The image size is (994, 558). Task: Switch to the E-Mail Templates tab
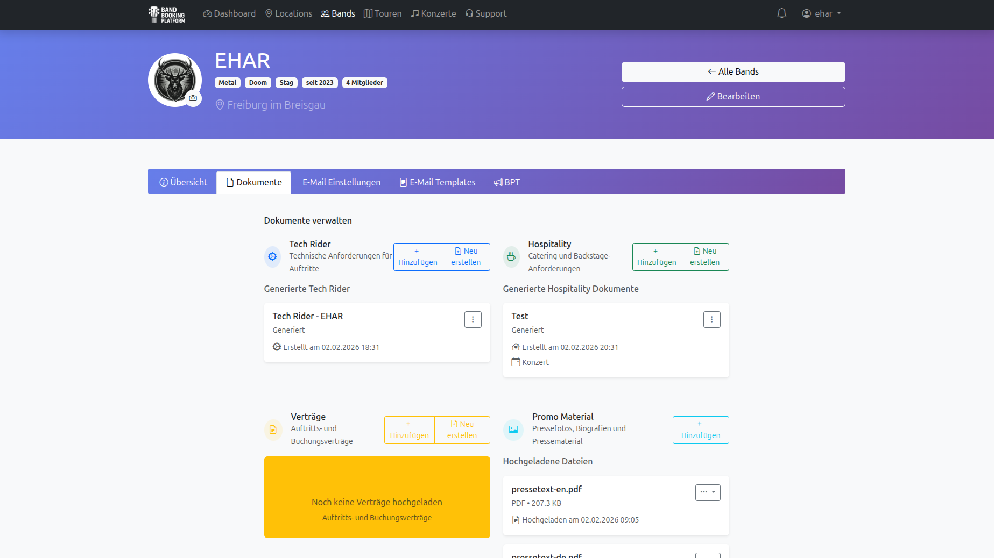pos(437,182)
